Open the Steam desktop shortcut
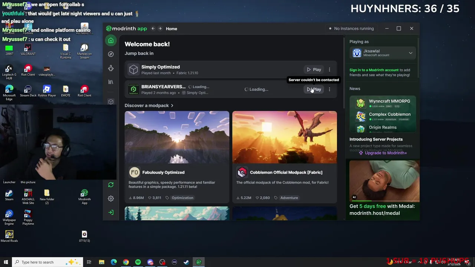The height and width of the screenshot is (267, 475). (x=9, y=195)
